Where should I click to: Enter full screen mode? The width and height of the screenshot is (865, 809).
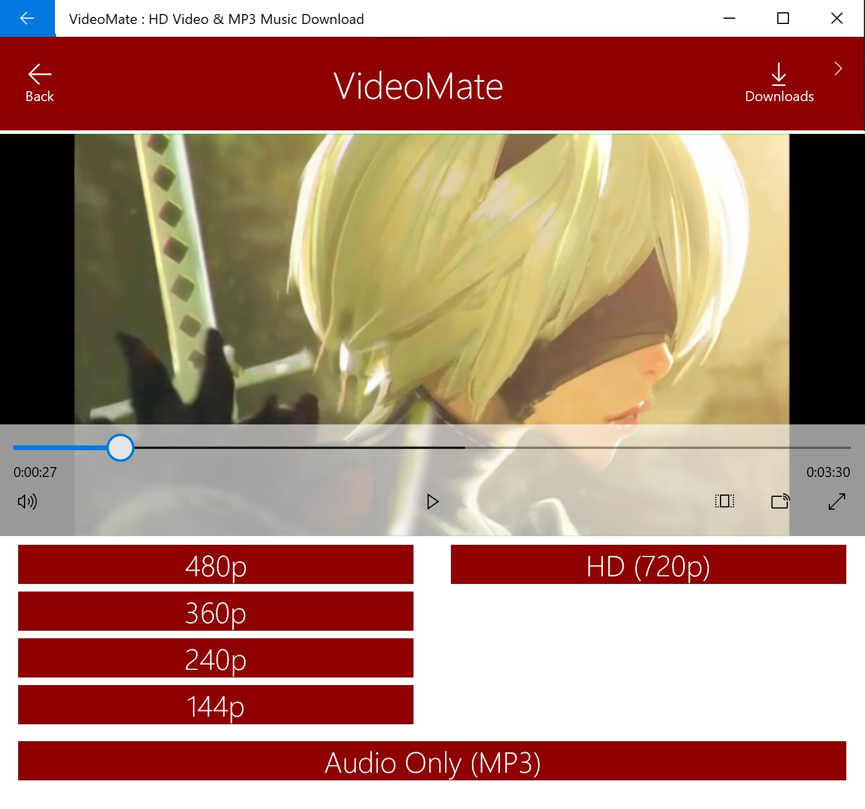(x=837, y=501)
